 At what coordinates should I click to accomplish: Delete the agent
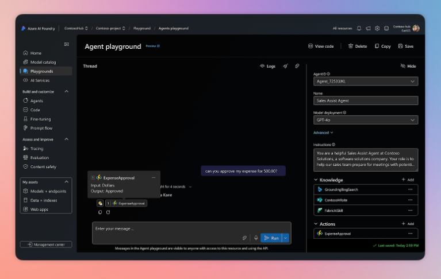[x=358, y=46]
